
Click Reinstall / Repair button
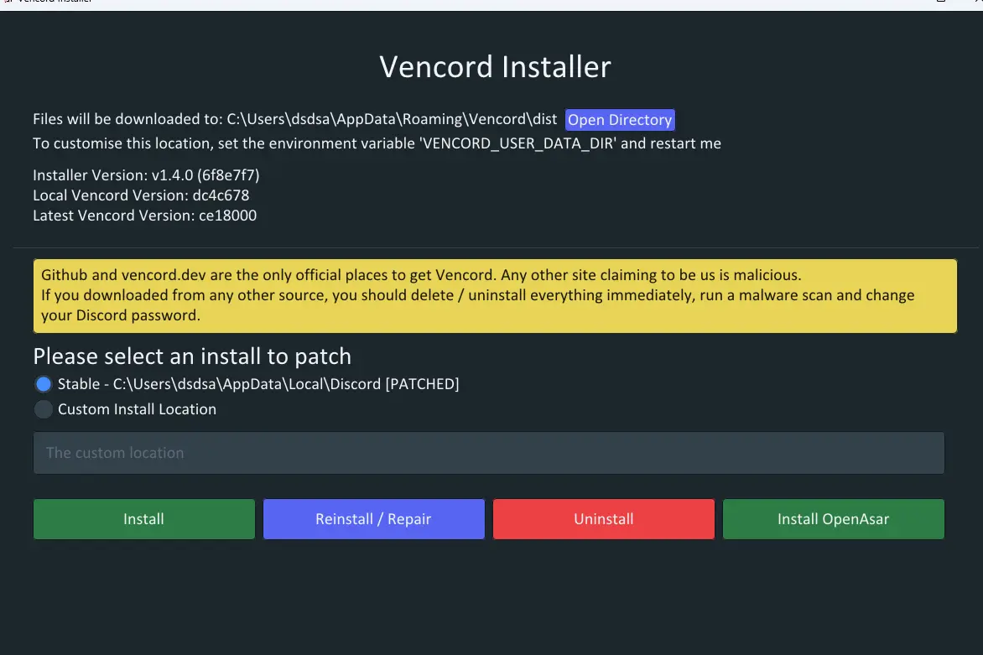[373, 519]
